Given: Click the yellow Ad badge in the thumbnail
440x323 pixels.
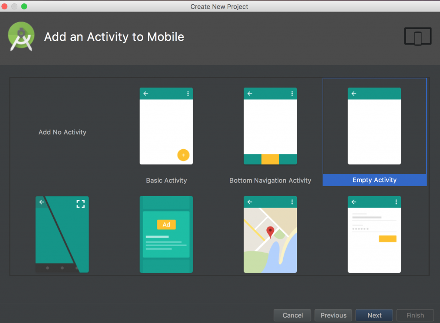Looking at the screenshot, I should point(166,224).
